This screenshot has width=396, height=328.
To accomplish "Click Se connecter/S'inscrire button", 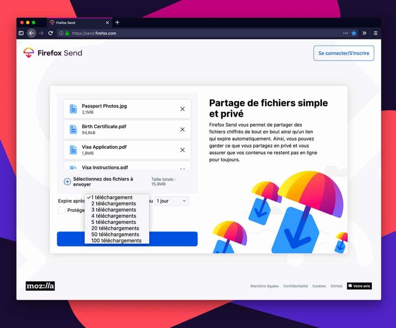I will point(344,53).
